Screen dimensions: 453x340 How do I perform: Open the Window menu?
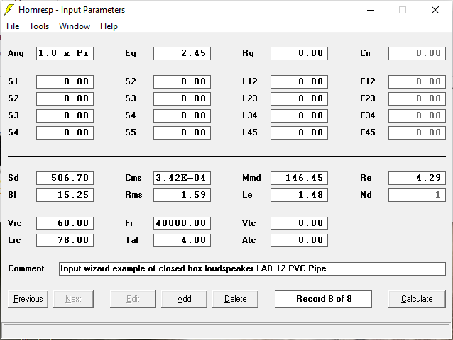pyautogui.click(x=75, y=26)
